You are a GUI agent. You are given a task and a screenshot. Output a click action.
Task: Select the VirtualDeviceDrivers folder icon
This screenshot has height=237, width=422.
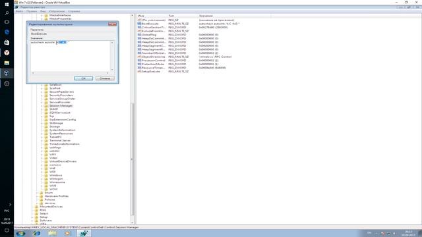click(x=46, y=161)
